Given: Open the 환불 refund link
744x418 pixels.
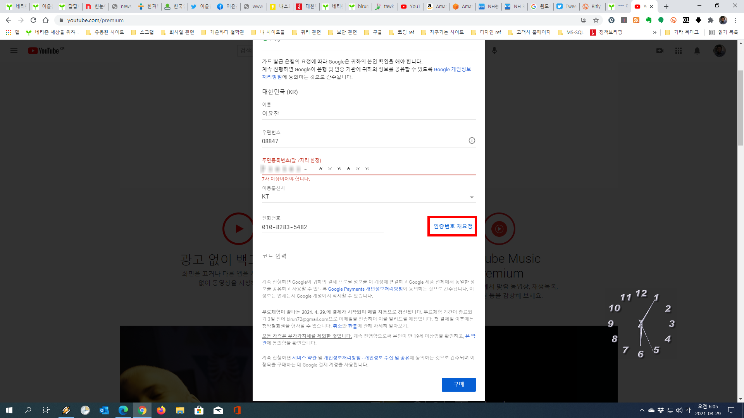Looking at the screenshot, I should 352,326.
